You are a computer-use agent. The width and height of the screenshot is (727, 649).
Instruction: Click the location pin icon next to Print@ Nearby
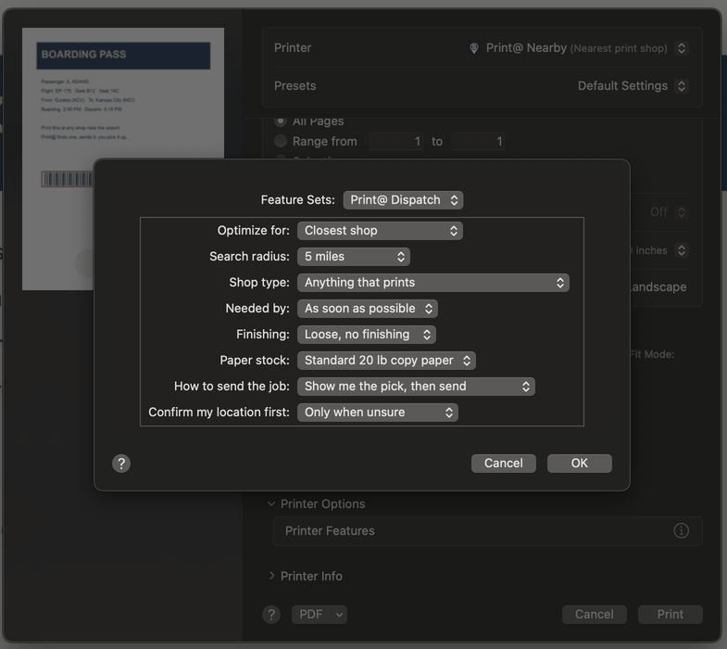pyautogui.click(x=474, y=48)
